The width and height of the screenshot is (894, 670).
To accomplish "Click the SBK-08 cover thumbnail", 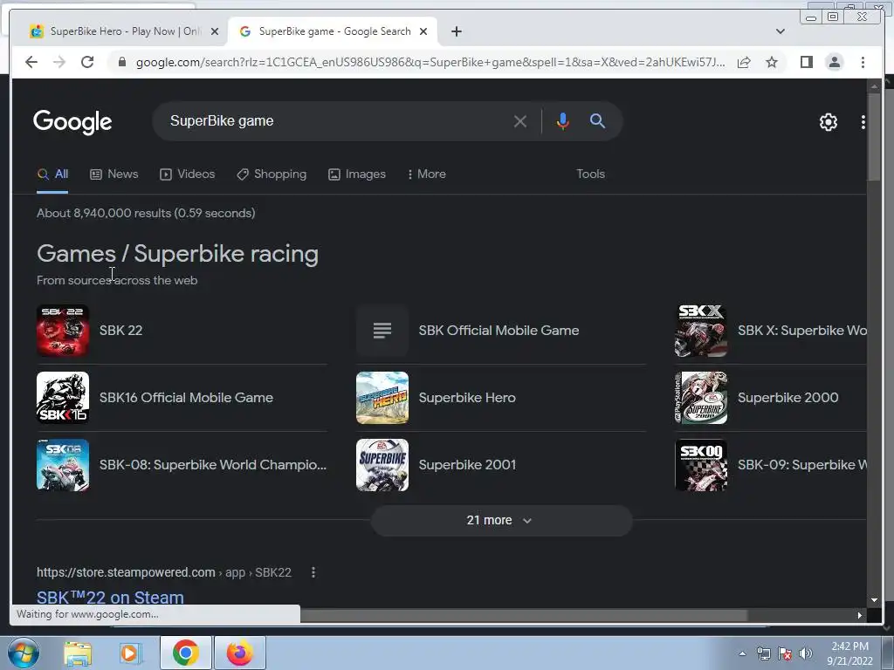I will tap(63, 465).
